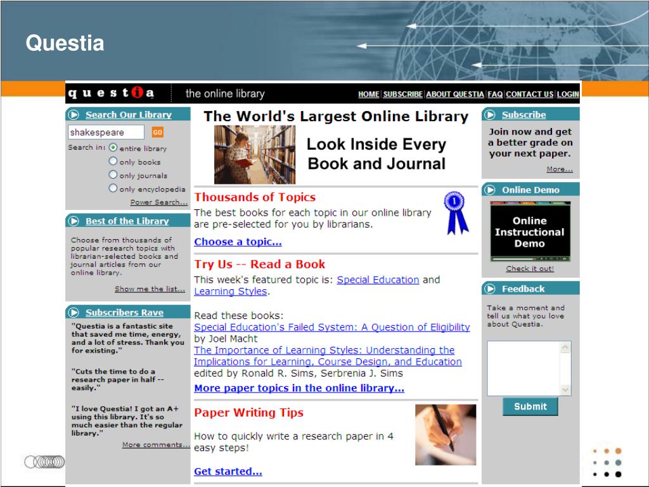
Task: Click the 'Subscribe' panel heading link
Action: (x=524, y=115)
